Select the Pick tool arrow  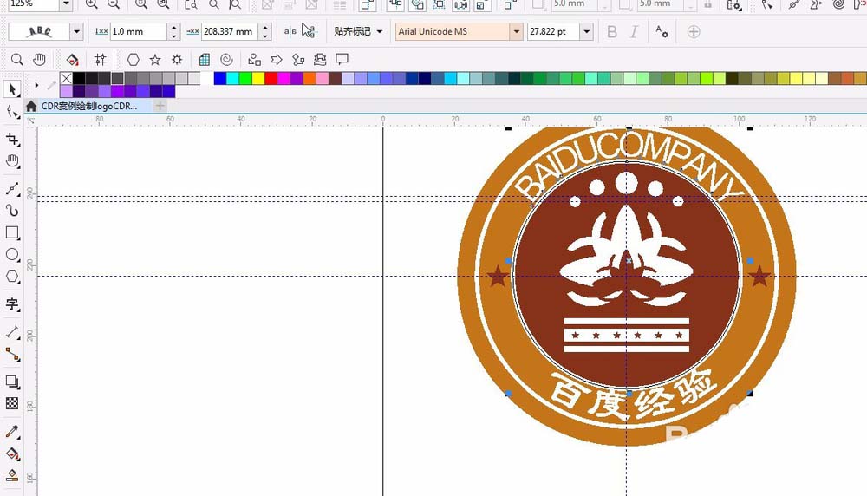pyautogui.click(x=12, y=89)
